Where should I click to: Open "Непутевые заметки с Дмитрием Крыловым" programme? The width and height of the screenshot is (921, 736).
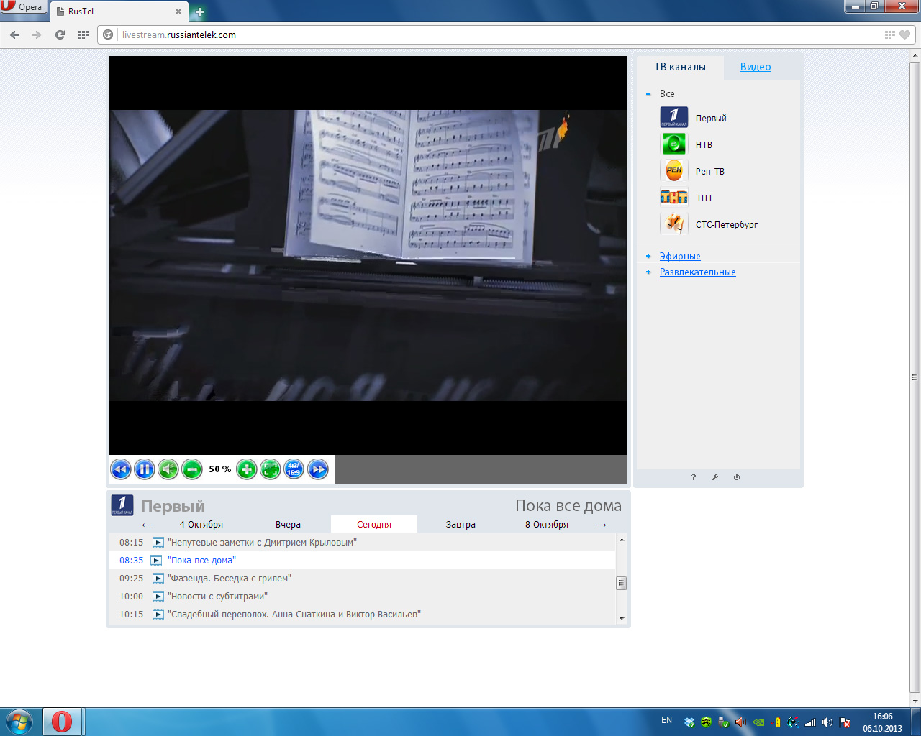click(x=263, y=543)
